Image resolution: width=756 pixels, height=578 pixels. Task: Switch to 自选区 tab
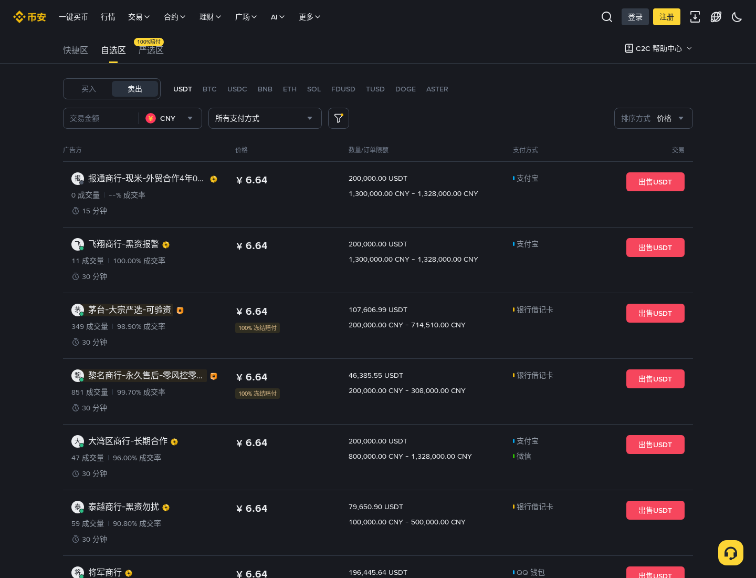click(x=113, y=50)
